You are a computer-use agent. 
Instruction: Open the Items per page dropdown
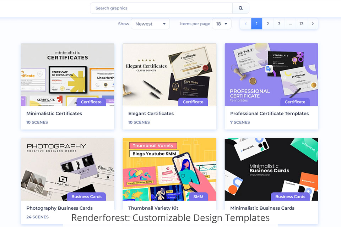click(x=221, y=24)
